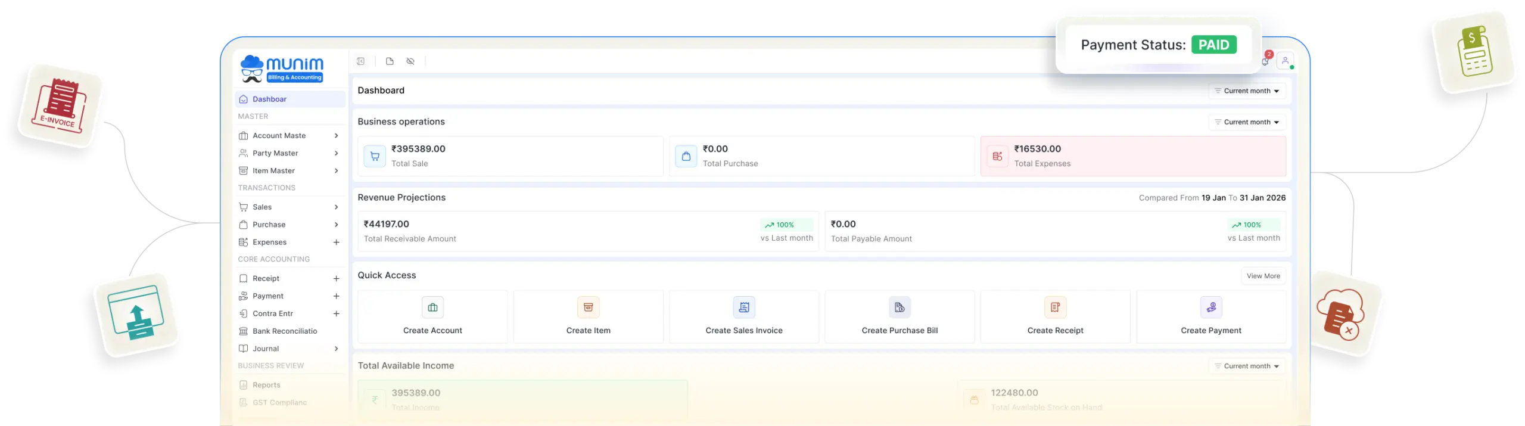Screen dimensions: 1525x426
Task: Click the Receipt icon in sidebar
Action: [243, 279]
